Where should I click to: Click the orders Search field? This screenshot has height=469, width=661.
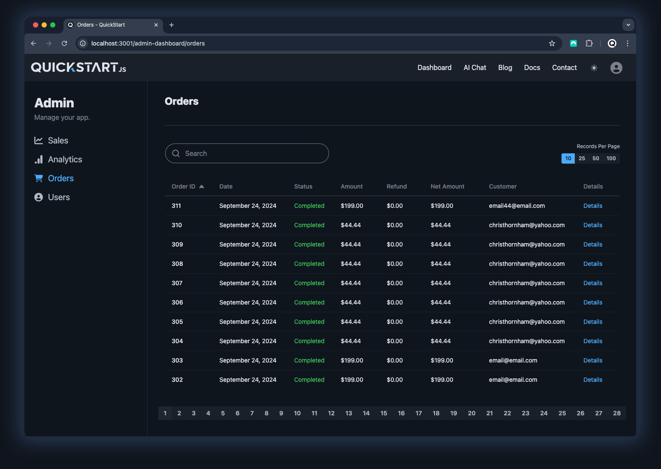click(x=253, y=153)
